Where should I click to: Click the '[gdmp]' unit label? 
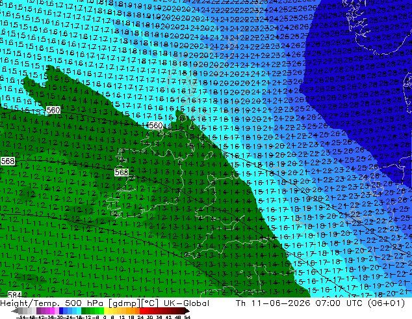[x=125, y=303]
